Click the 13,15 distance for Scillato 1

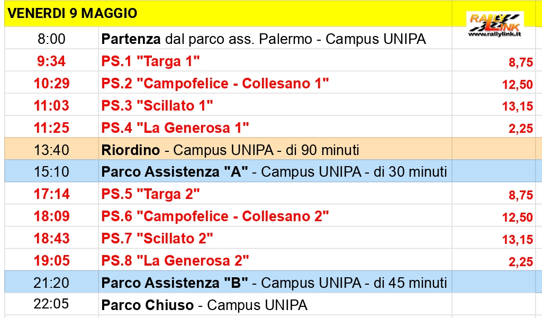coord(518,106)
